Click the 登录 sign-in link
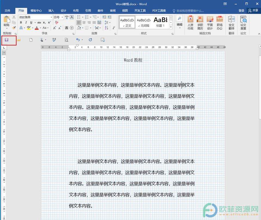261x220 pixels. [241, 11]
